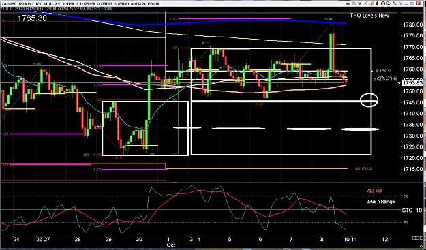Image resolution: width=426 pixels, height=250 pixels.
Task: Click the 1720.00 price axis label
Action: [x=413, y=158]
